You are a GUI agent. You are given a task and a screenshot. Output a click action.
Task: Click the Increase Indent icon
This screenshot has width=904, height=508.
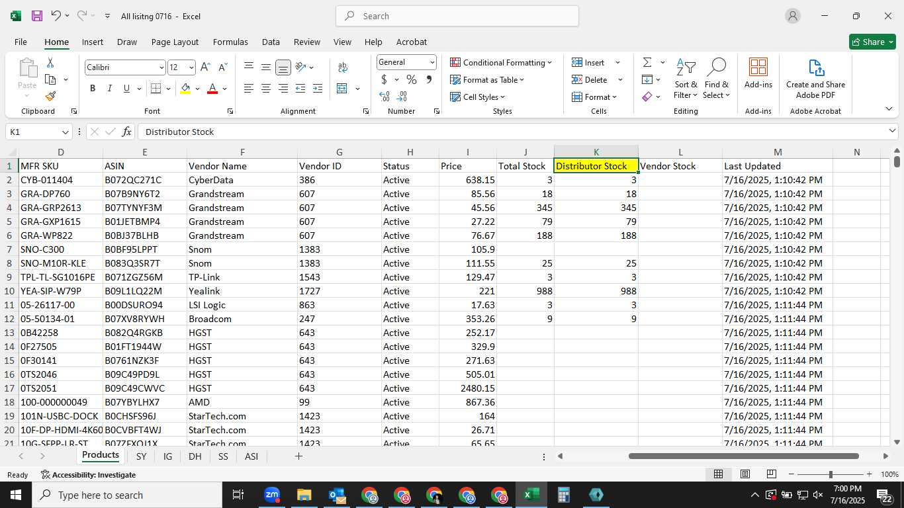(x=318, y=89)
